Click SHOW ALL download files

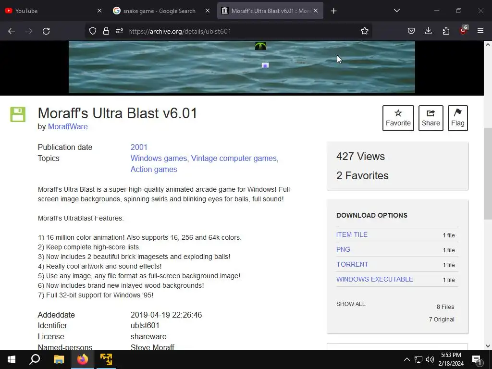coord(351,304)
